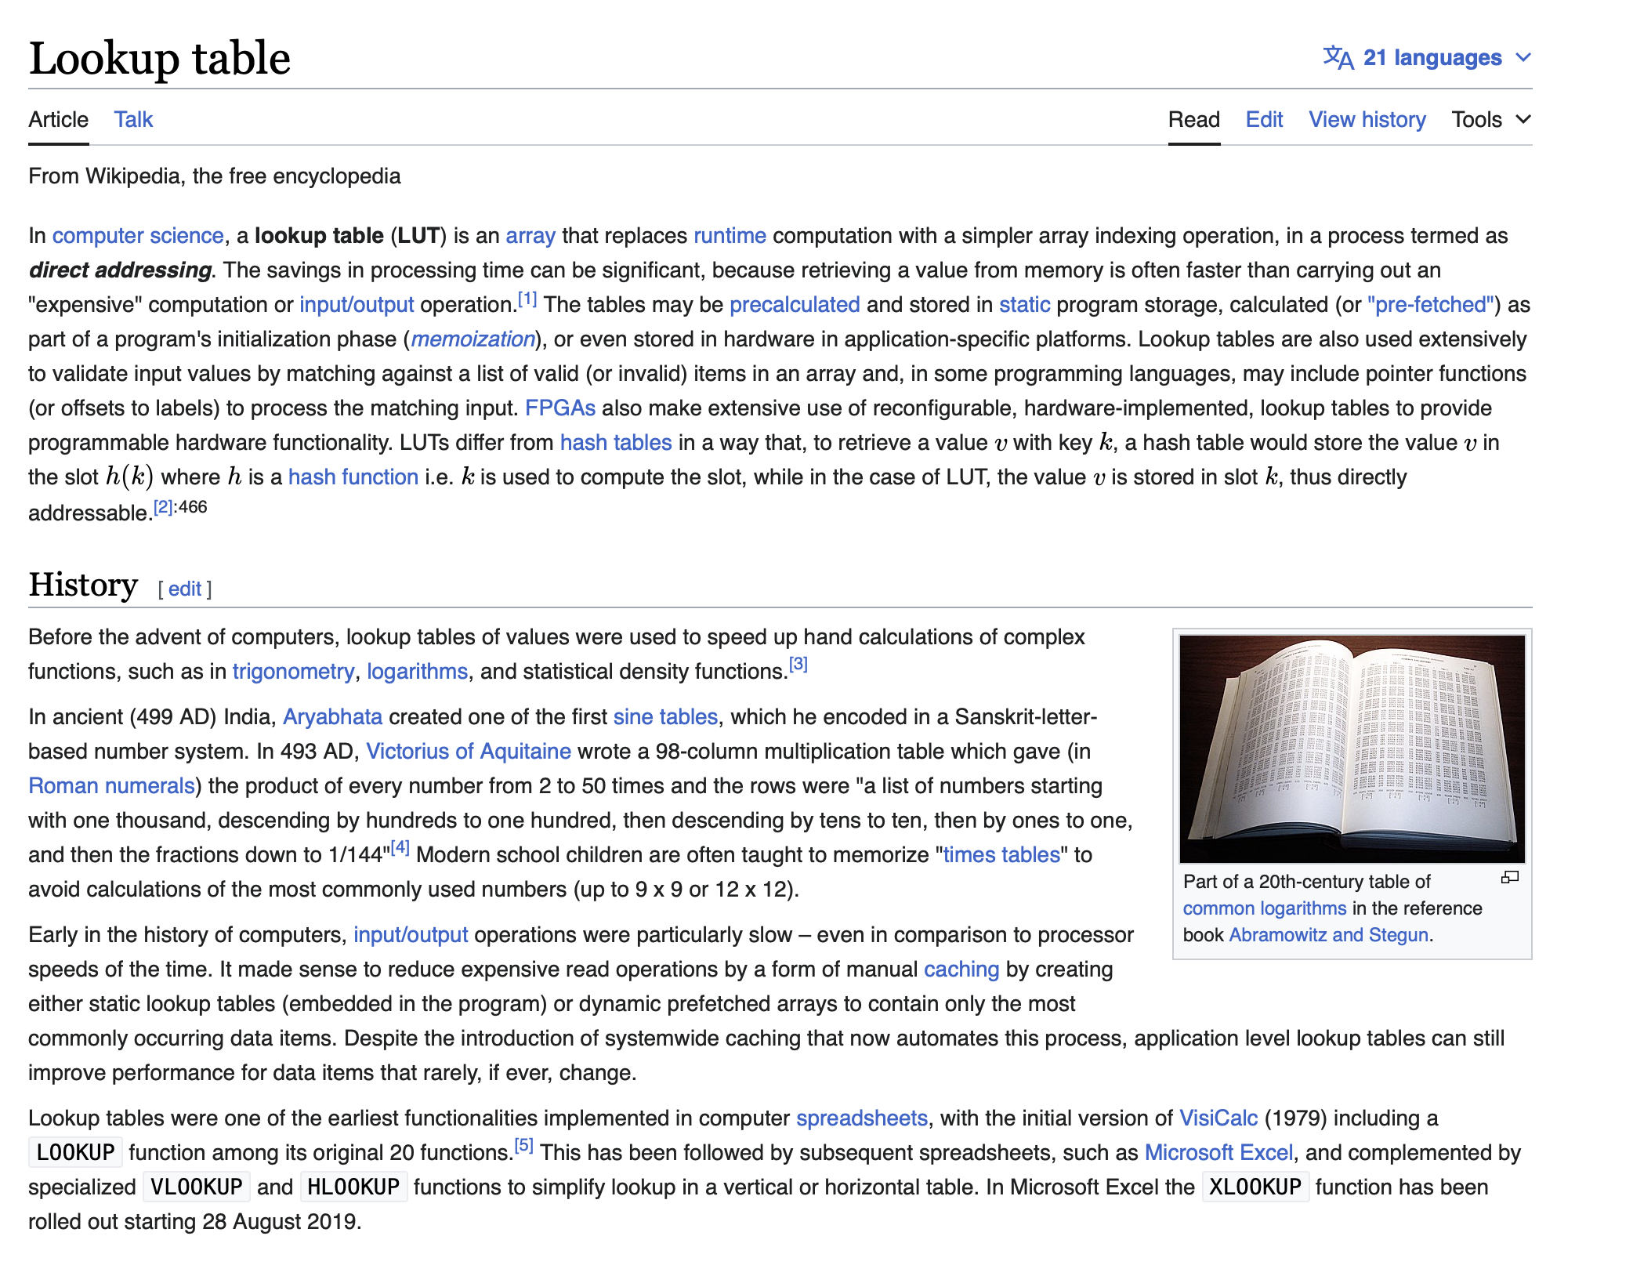Click the bold "direct addressing" text
This screenshot has height=1265, width=1633.
coord(120,270)
